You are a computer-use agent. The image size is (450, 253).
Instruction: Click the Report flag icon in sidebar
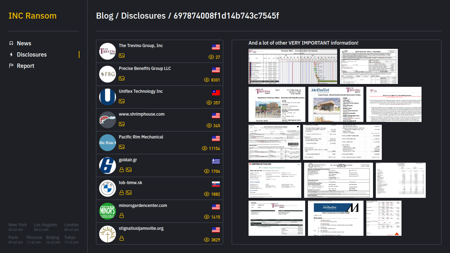click(11, 66)
